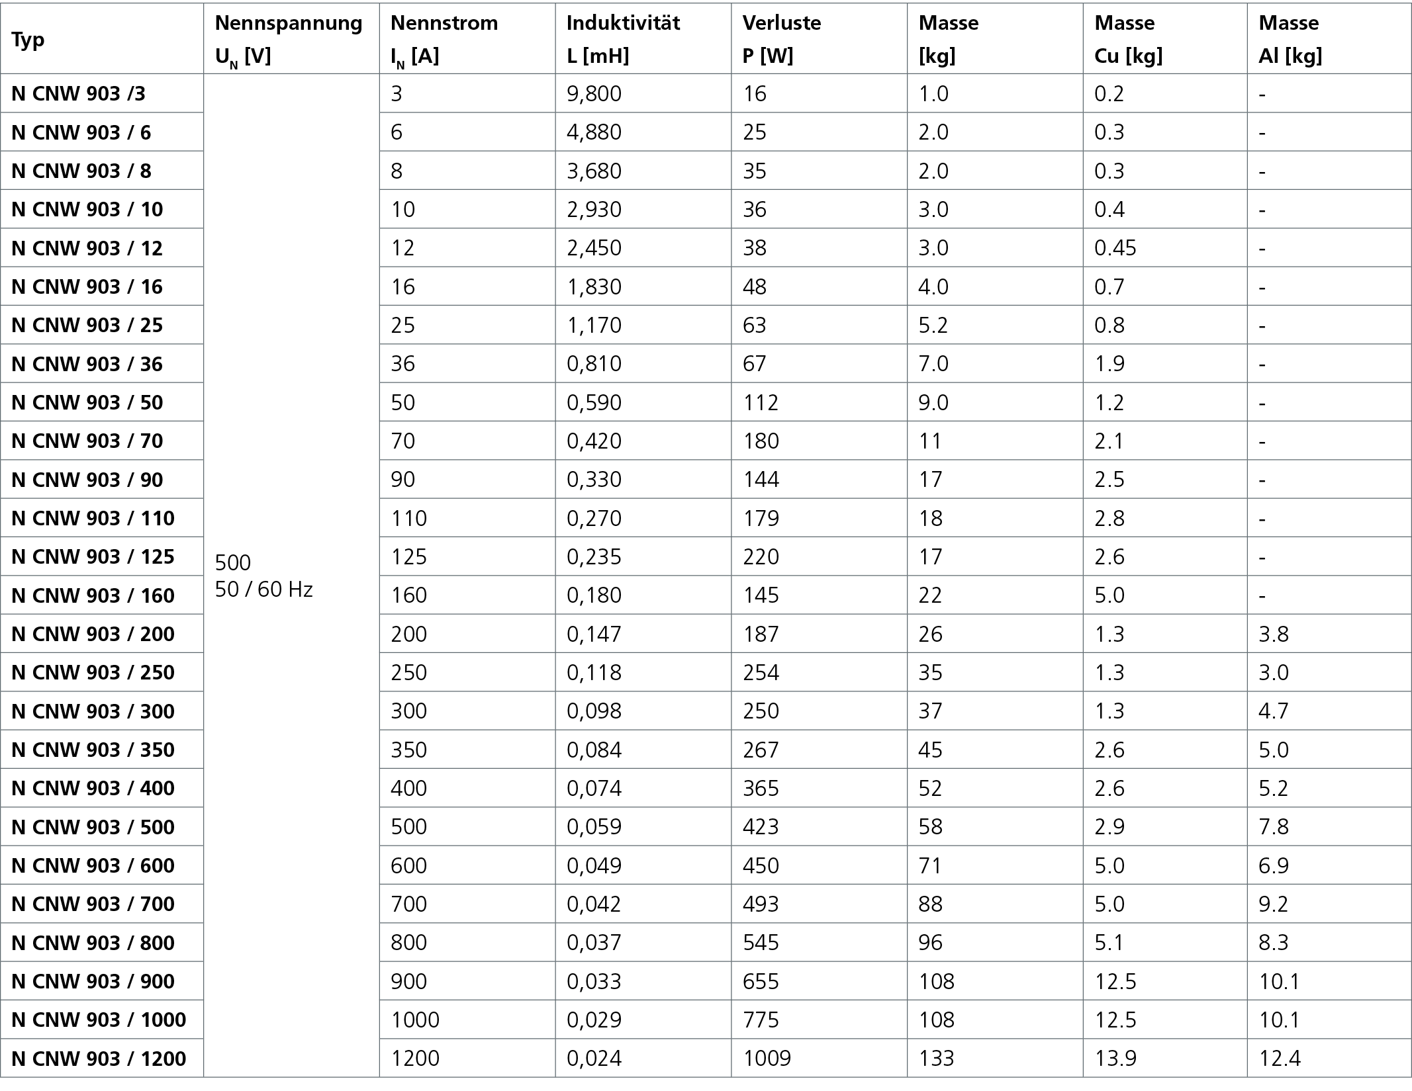Click aluminium mass value '3.8'
Screen dimensions: 1412x1091
1274,634
